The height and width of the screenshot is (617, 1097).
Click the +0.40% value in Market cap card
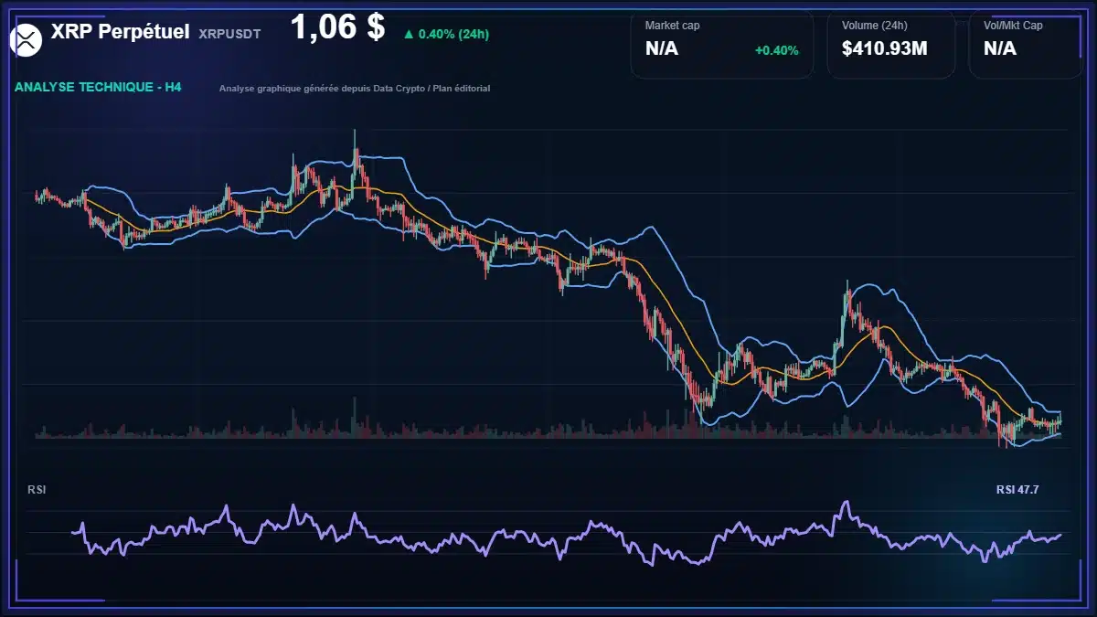[777, 50]
